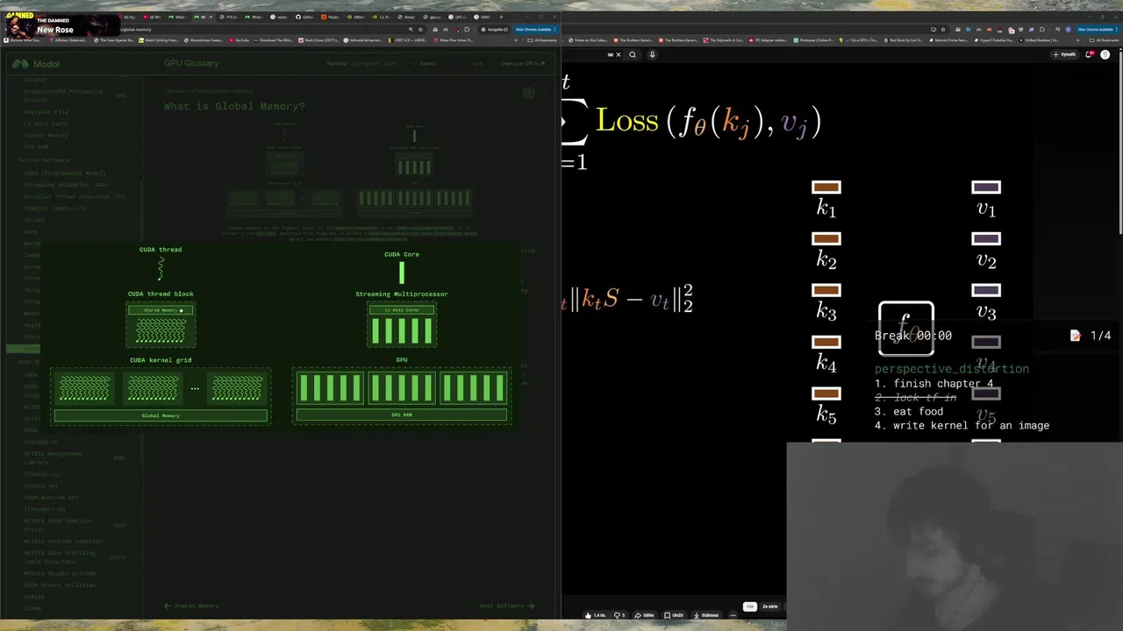Click the overlay list item finish chapter 4
The width and height of the screenshot is (1123, 631).
[x=934, y=384]
